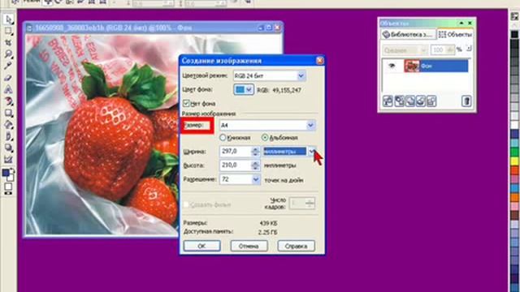Pick the yellow swatch in right palette

[x=514, y=161]
